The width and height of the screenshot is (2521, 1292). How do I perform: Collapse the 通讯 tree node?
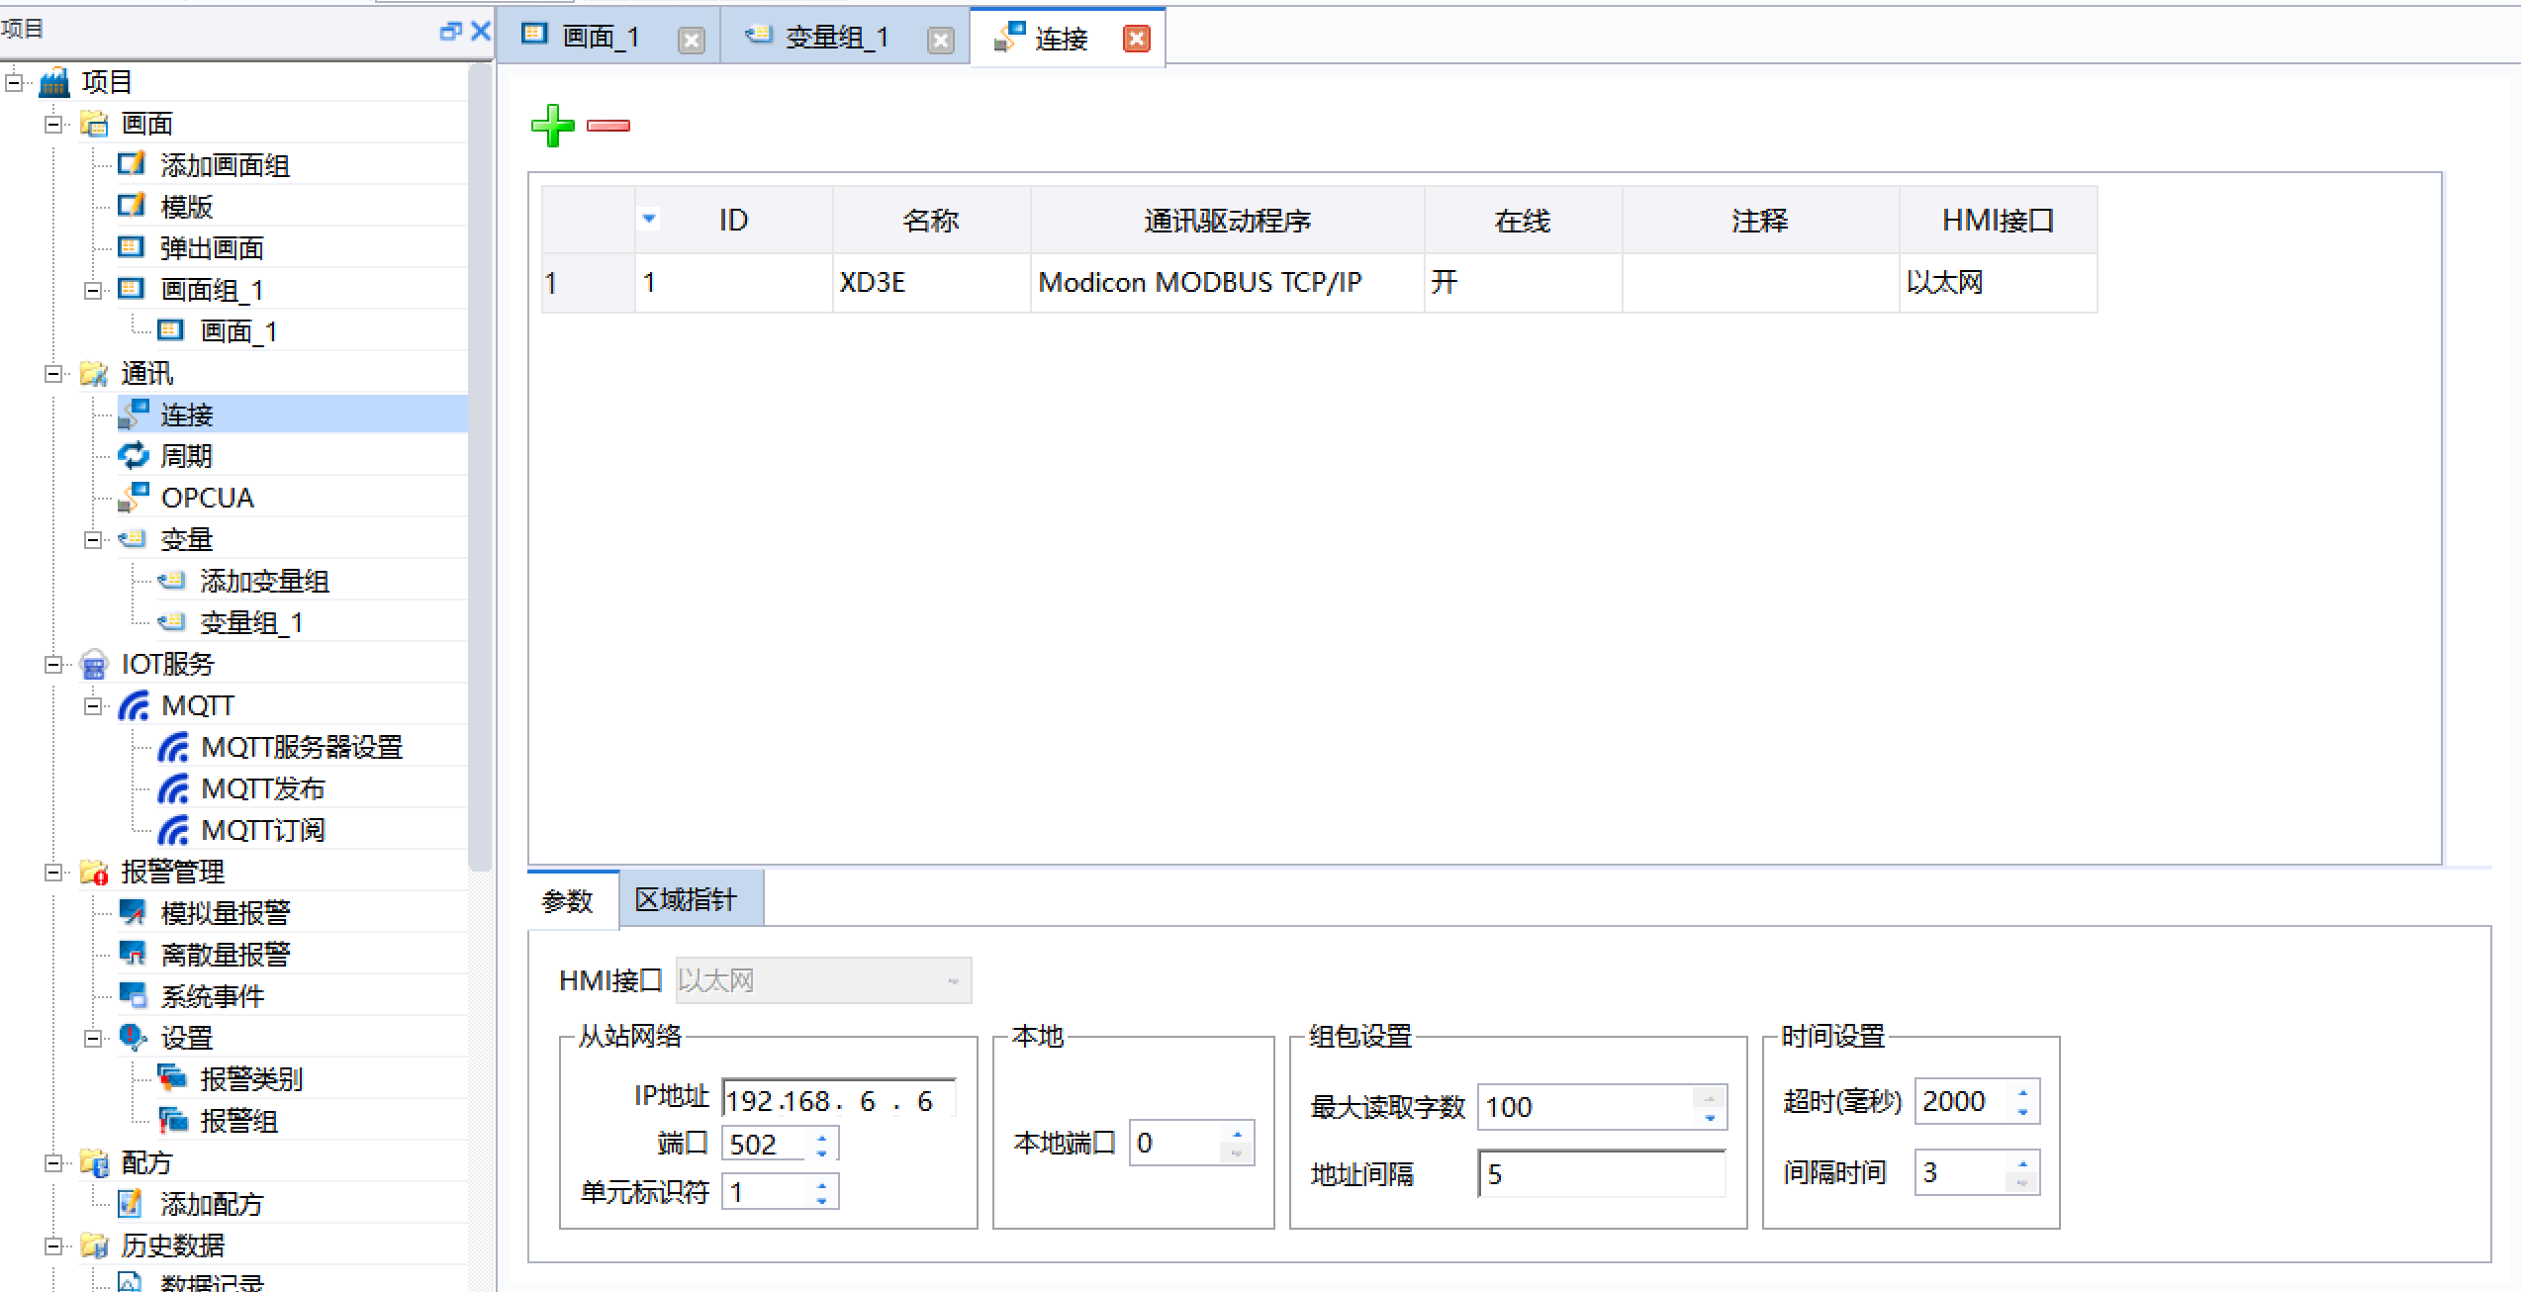coord(53,373)
